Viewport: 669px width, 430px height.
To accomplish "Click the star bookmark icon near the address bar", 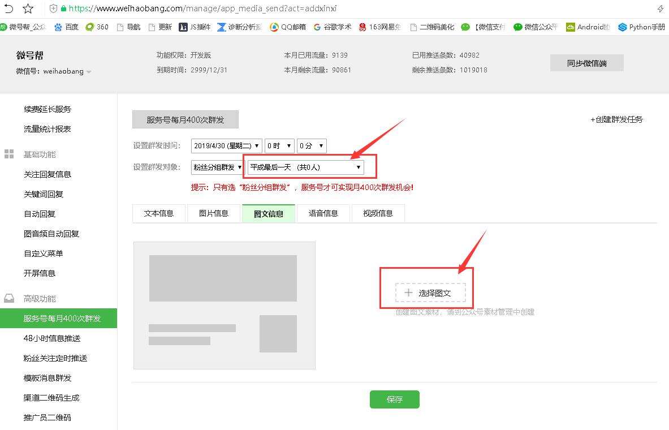I will click(27, 8).
